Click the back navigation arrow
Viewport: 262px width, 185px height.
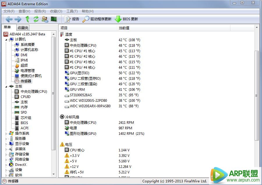coord(9,19)
